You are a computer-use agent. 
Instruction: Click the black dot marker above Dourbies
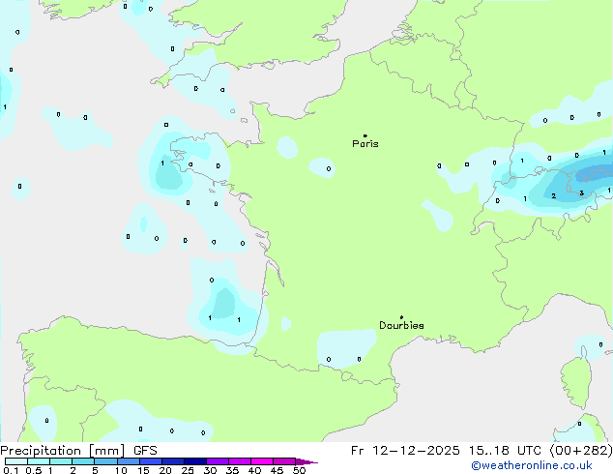(x=401, y=317)
